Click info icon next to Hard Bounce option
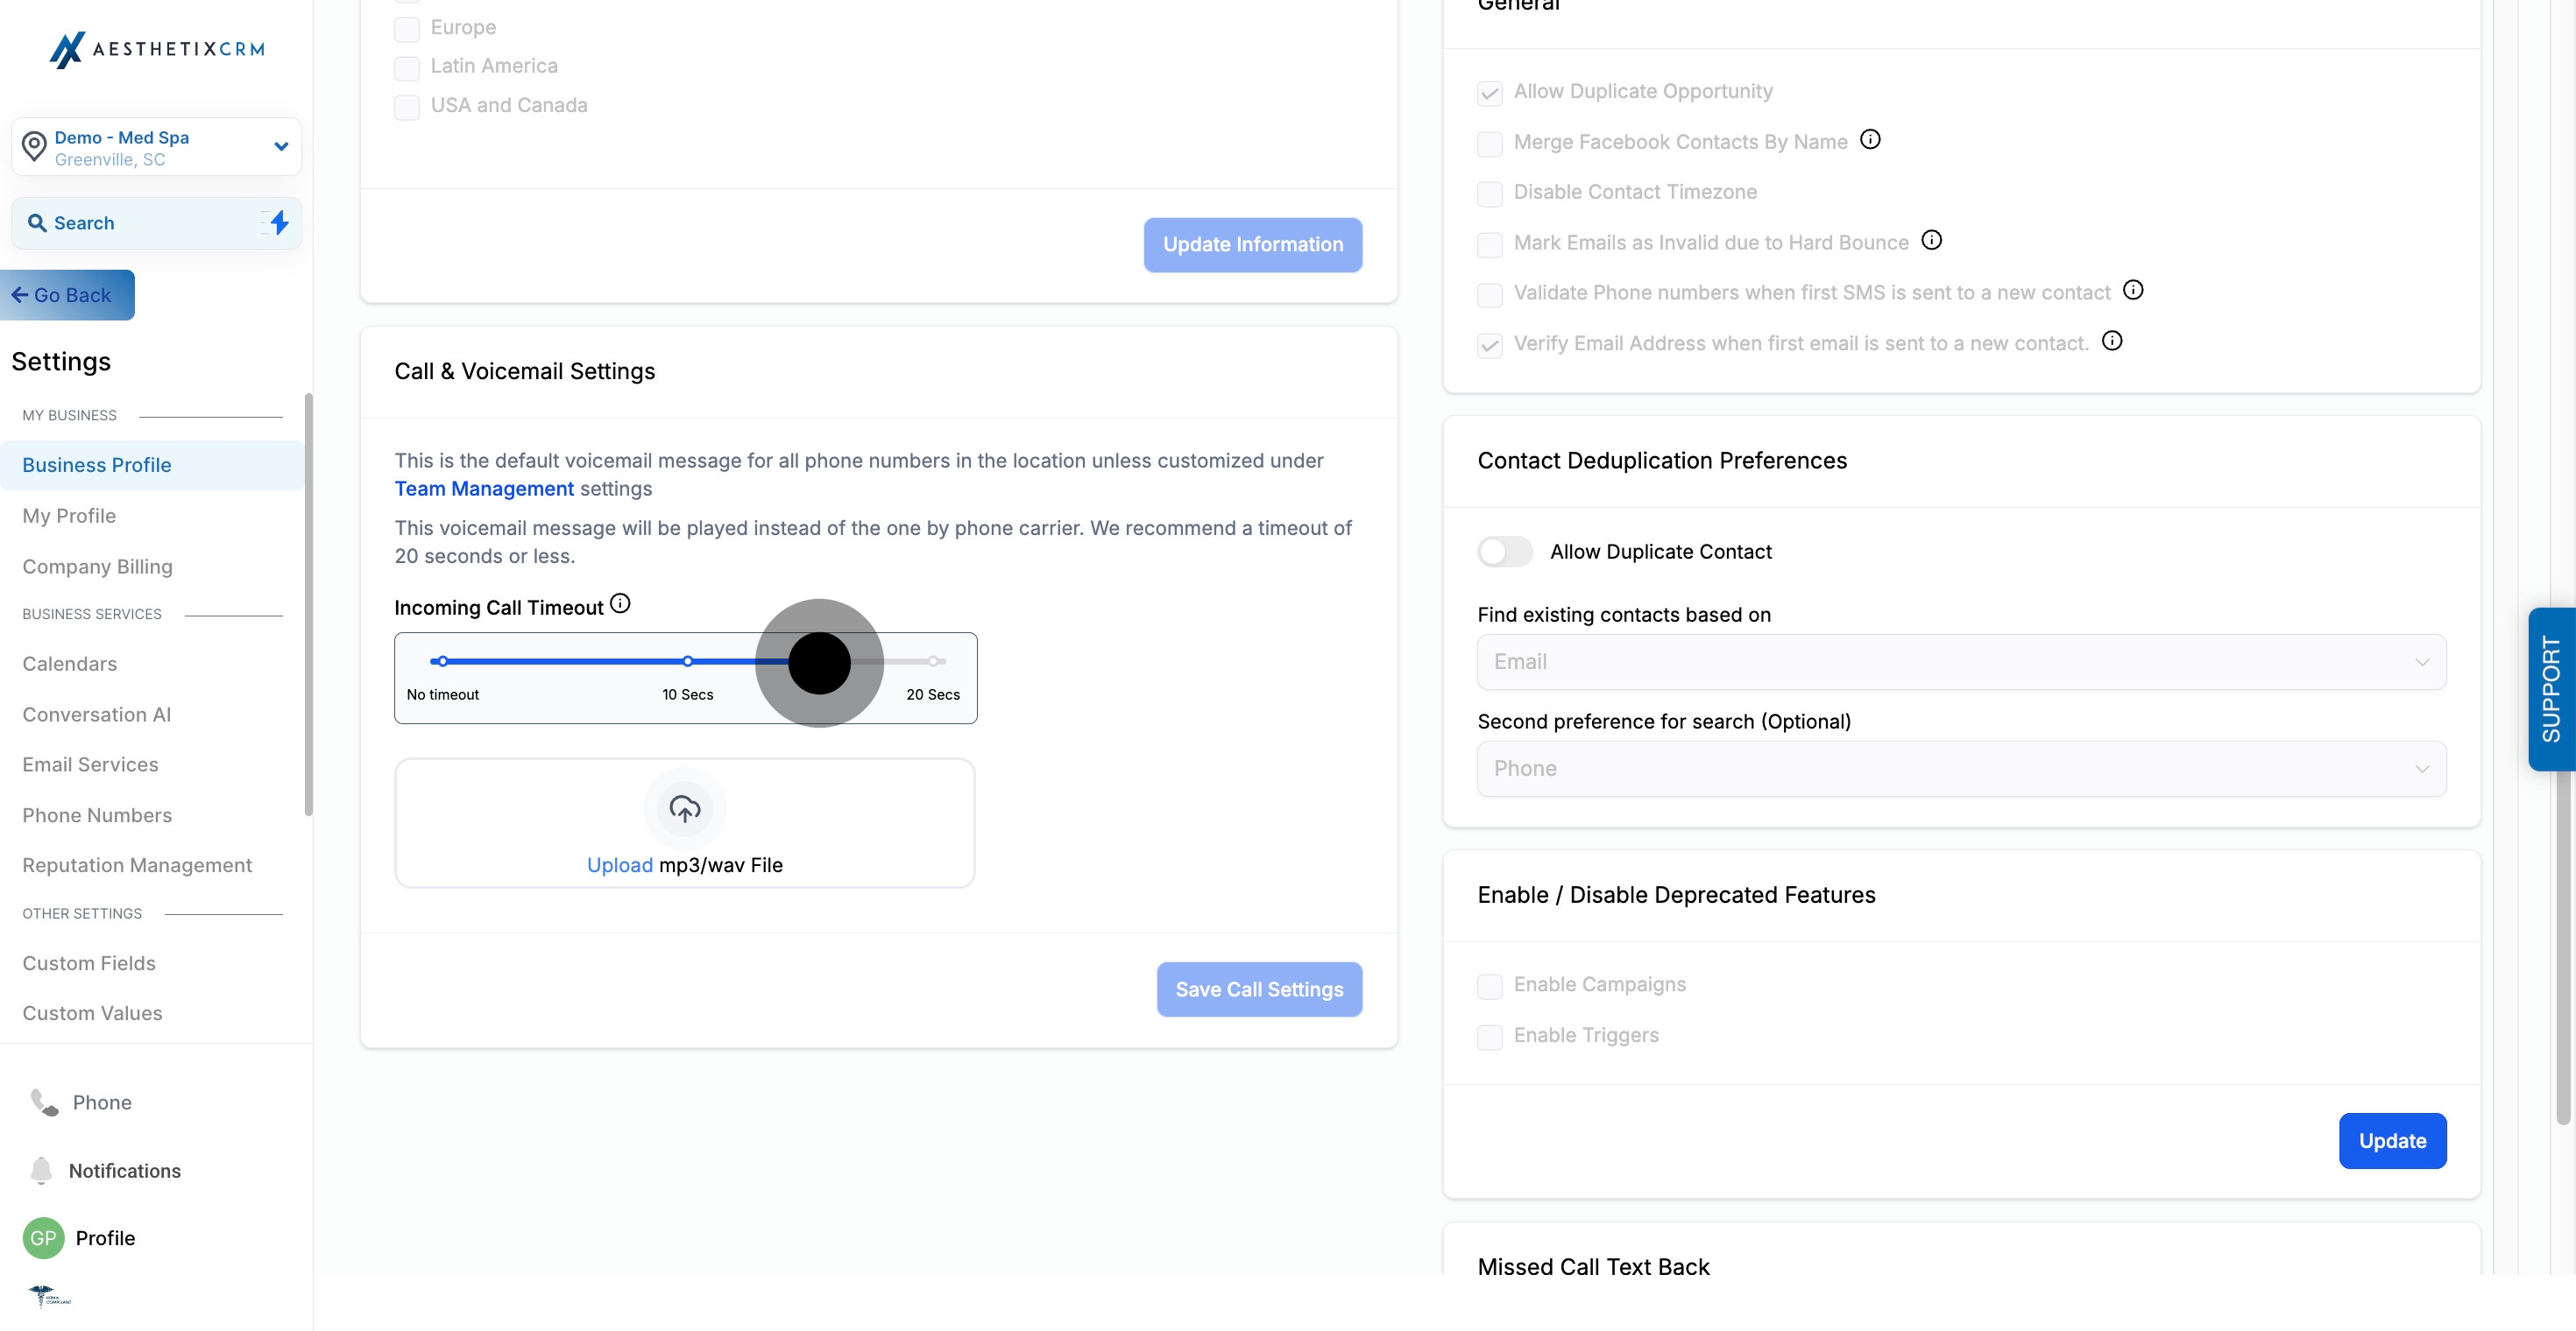 [1931, 240]
